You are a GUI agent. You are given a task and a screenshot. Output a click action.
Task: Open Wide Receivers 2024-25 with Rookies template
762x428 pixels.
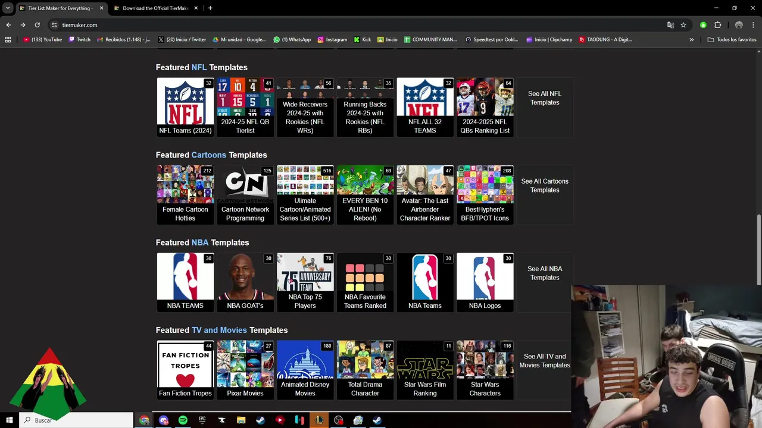tap(305, 107)
